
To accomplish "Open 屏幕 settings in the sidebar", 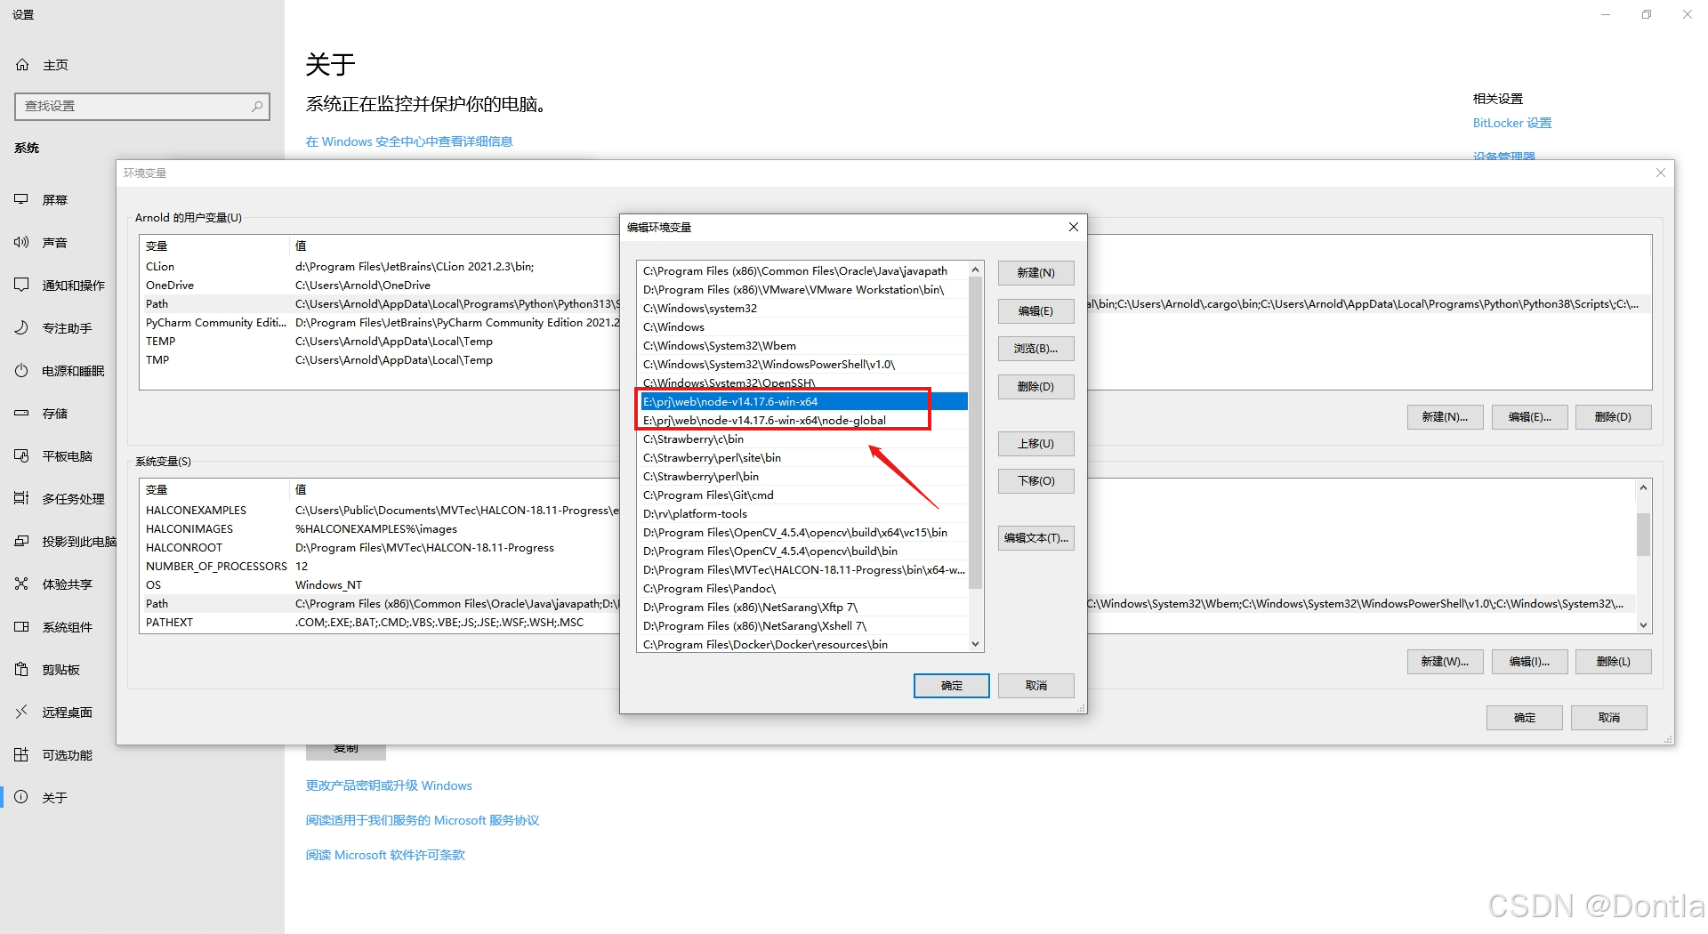I will point(54,199).
